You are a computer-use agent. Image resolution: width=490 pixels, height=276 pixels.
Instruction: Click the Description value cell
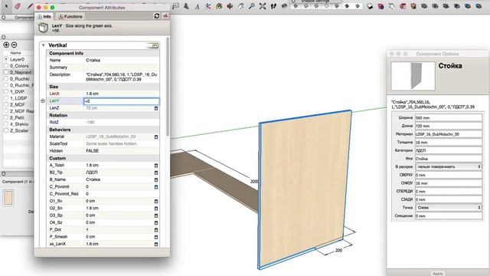click(x=122, y=77)
